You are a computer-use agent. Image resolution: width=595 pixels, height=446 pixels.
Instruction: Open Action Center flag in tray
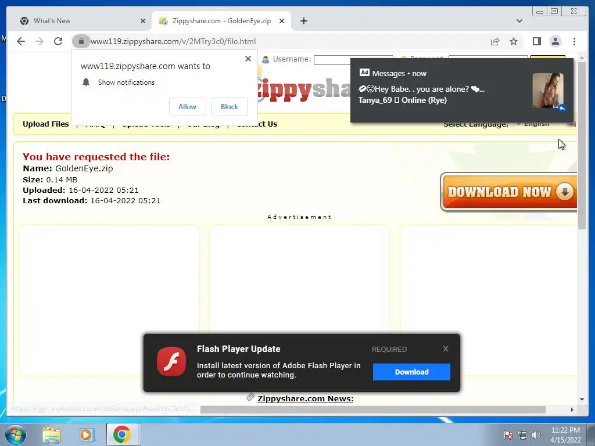pyautogui.click(x=508, y=435)
